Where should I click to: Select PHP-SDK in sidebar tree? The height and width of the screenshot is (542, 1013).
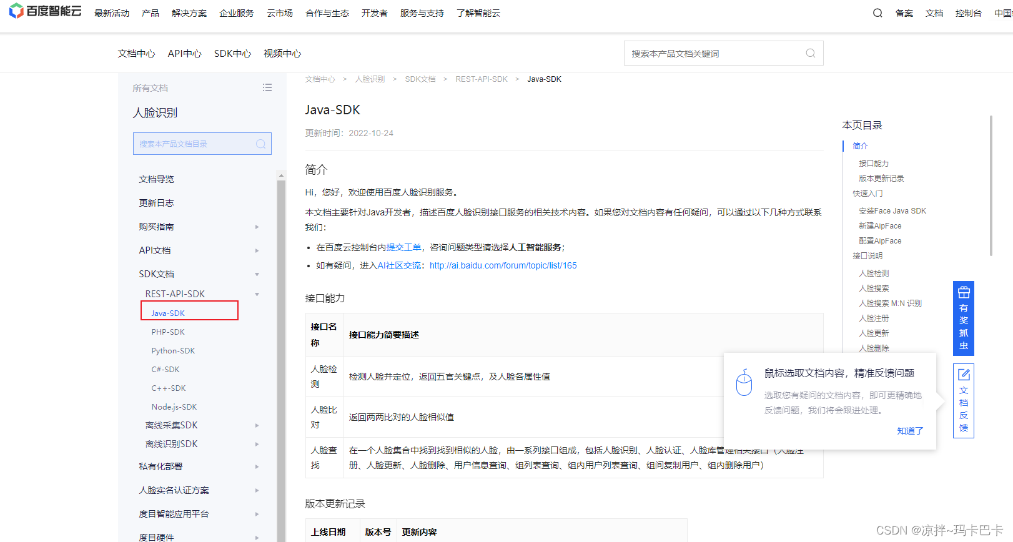(168, 332)
